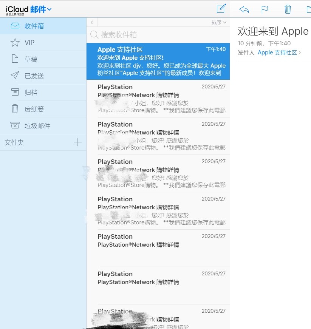Open the 收件箱 inbox folder
Screen dimensions: 311x329
[43, 26]
